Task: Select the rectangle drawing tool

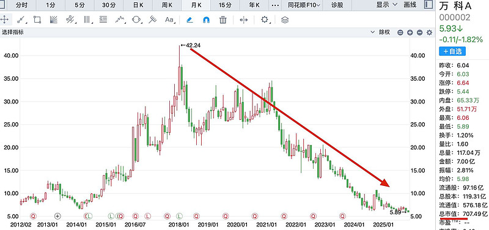Action: 37,20
